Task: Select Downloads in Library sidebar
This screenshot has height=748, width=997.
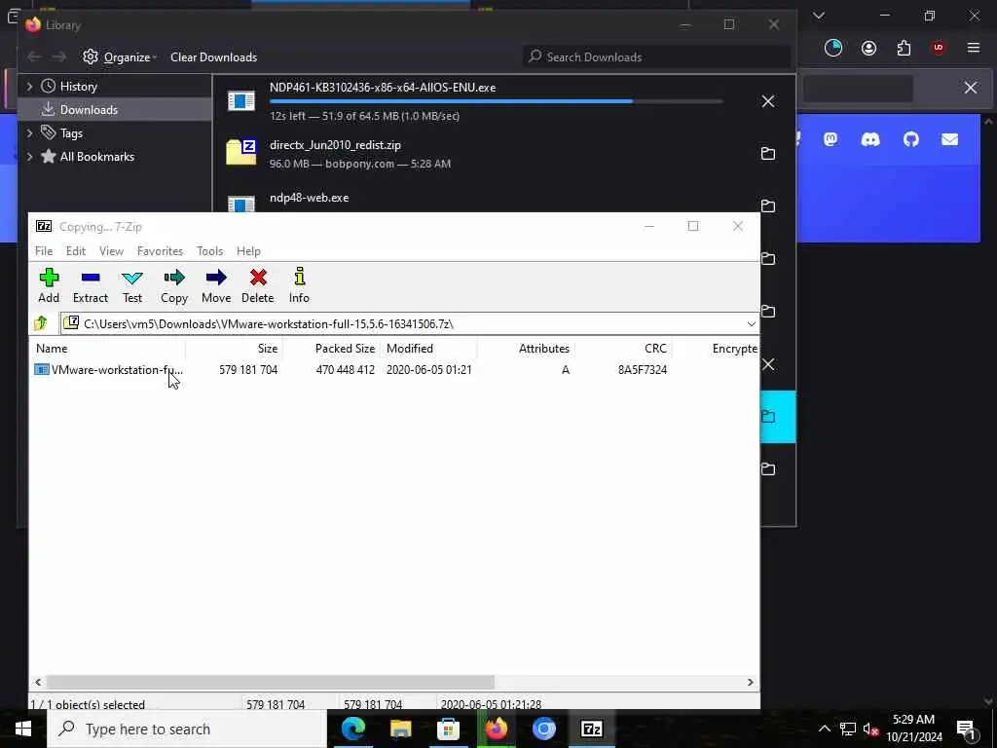Action: [115, 110]
